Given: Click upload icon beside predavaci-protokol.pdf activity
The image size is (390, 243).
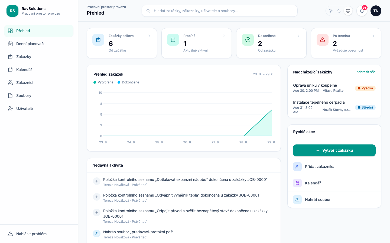Looking at the screenshot, I should [x=97, y=234].
